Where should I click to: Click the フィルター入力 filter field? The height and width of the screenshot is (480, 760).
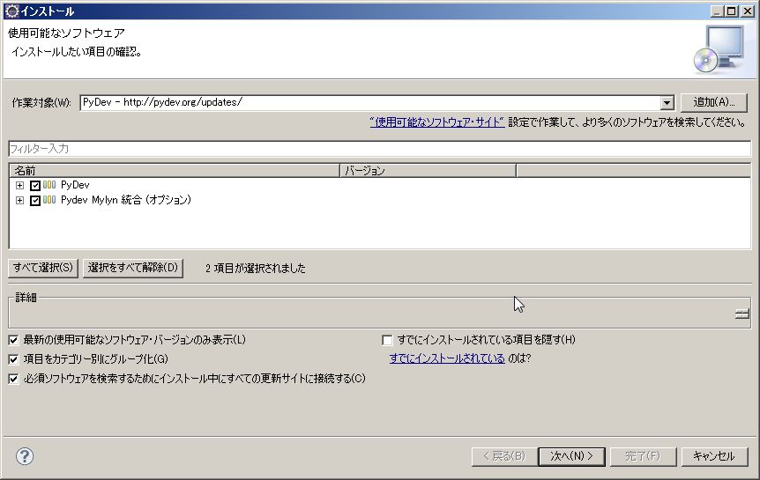click(x=379, y=149)
